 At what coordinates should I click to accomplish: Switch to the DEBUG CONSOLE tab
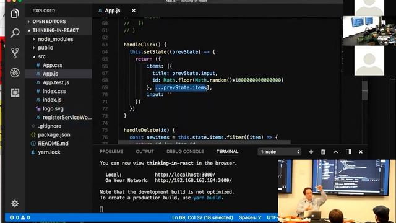tap(185, 151)
